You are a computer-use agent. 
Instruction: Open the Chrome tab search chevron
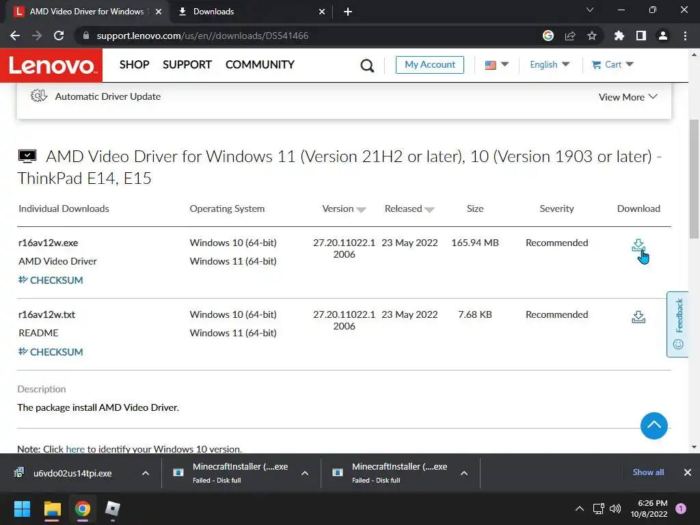(x=590, y=10)
